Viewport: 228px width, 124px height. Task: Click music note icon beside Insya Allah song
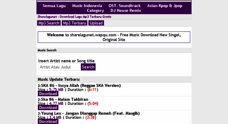(x=39, y=86)
